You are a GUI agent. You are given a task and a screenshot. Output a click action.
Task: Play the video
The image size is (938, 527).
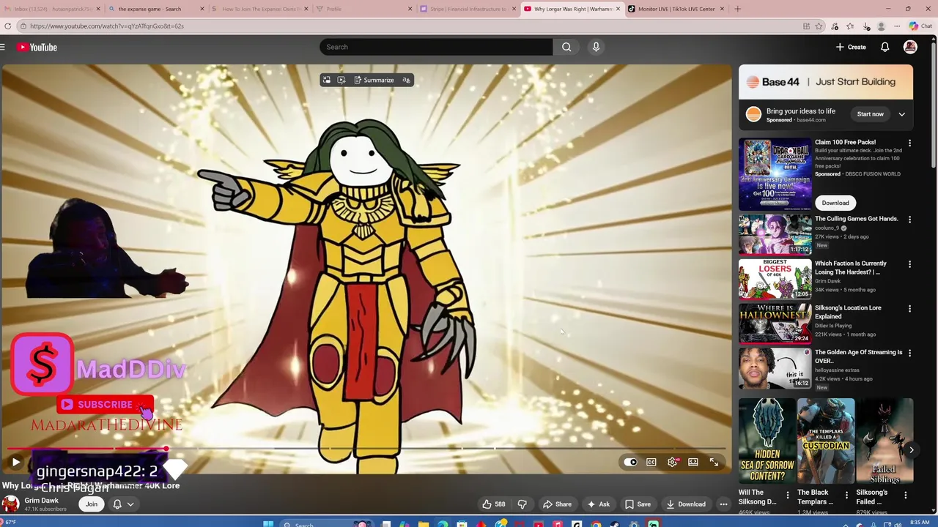tap(15, 462)
